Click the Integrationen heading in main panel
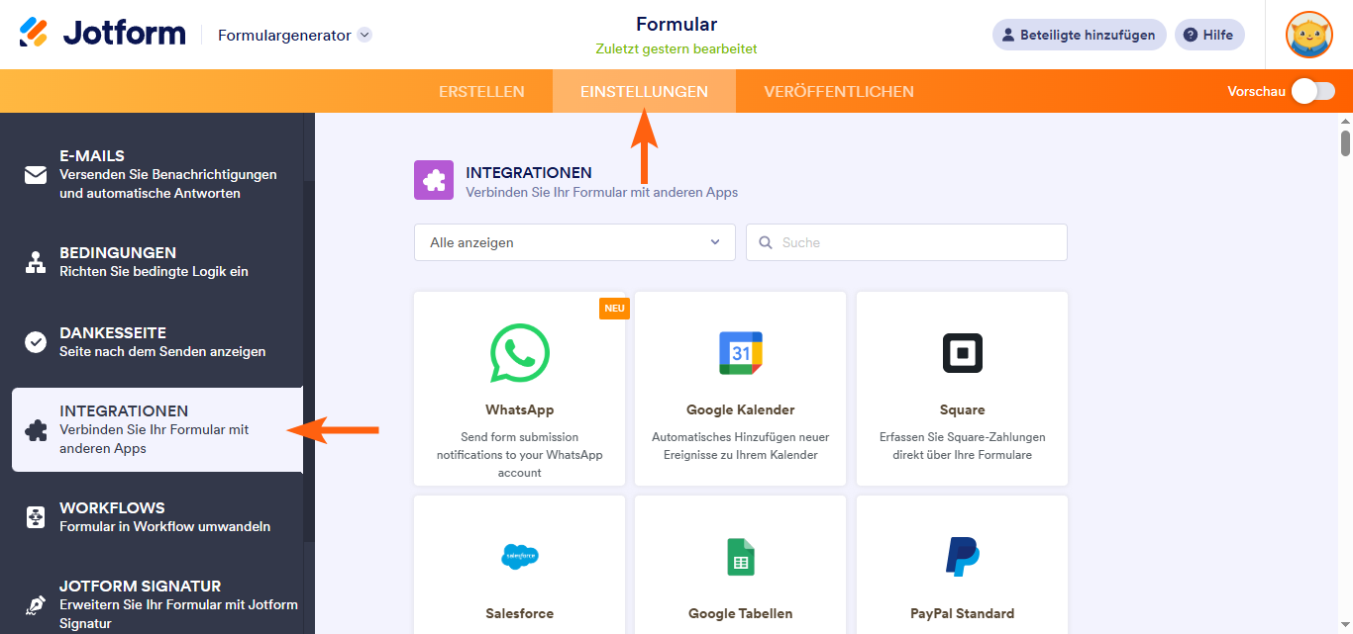Viewport: 1353px width, 634px height. (x=529, y=173)
